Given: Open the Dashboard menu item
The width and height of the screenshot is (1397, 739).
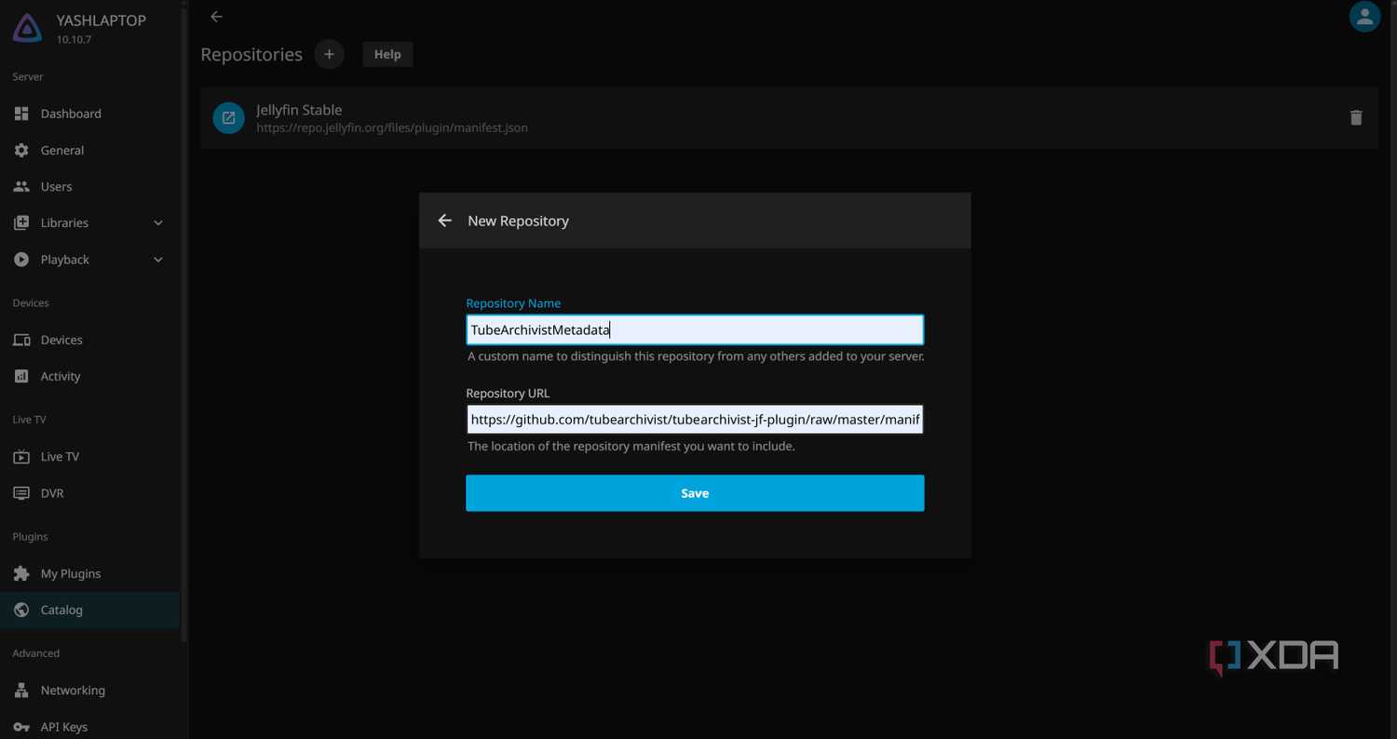Looking at the screenshot, I should 89,114.
